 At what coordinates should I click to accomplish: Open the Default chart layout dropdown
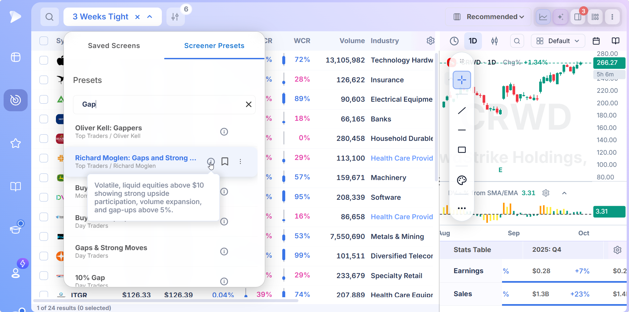click(558, 41)
